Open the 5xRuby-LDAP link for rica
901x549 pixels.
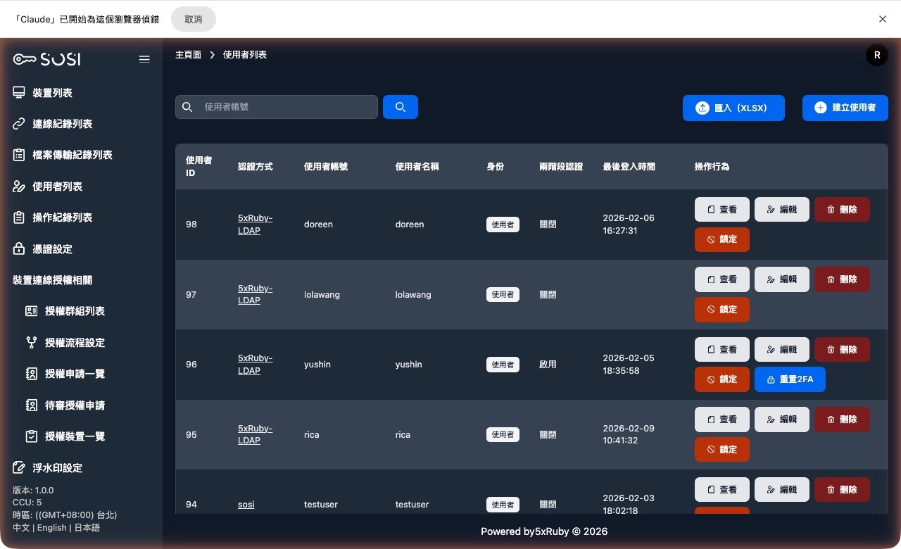tap(255, 434)
